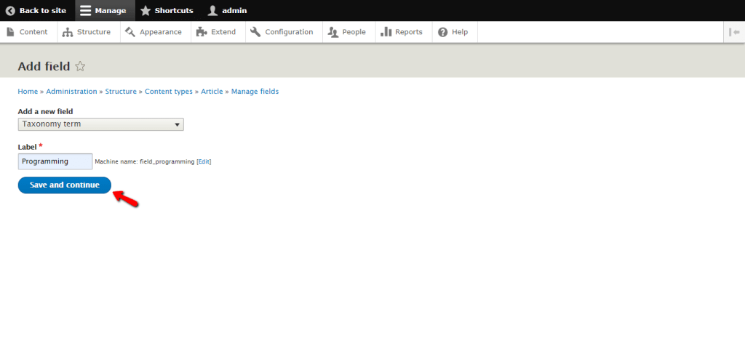The height and width of the screenshot is (341, 745).
Task: Edit the machine name link
Action: click(x=204, y=162)
